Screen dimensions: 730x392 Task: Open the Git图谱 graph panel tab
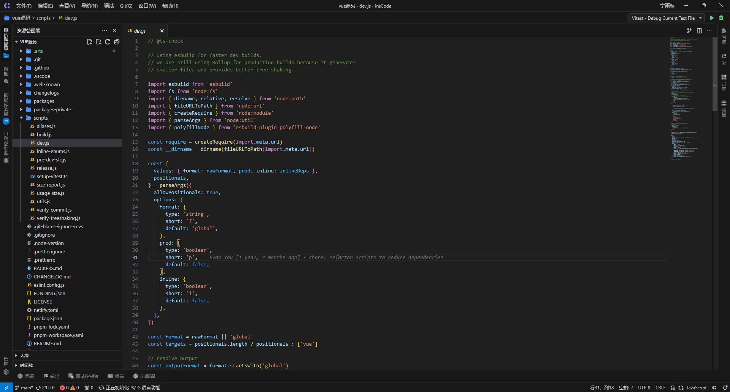tap(144, 376)
